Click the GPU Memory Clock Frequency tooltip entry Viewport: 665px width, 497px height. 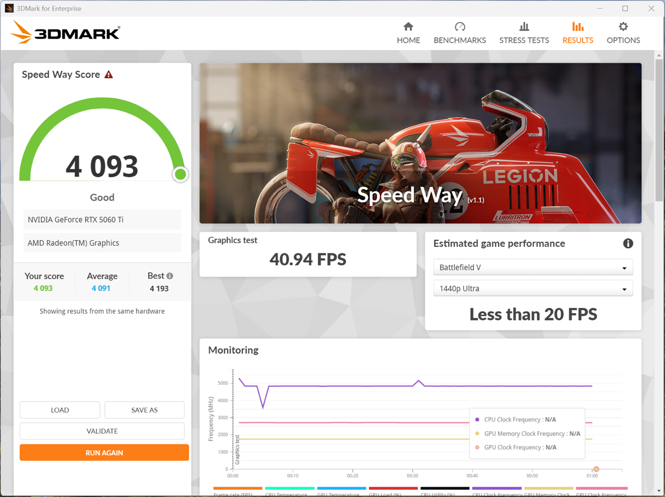click(x=527, y=434)
